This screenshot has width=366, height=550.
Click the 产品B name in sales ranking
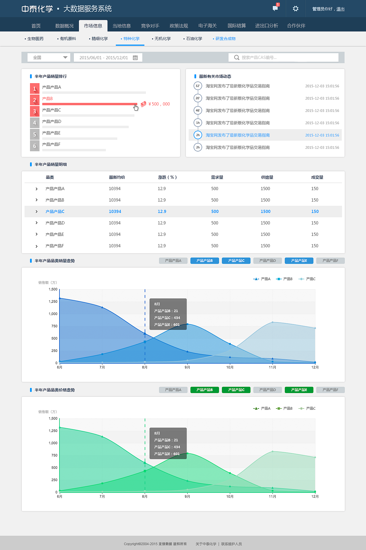click(x=47, y=99)
